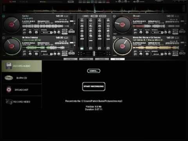
Task: Seek in the top-right deck red waveform
Action: [156, 26]
